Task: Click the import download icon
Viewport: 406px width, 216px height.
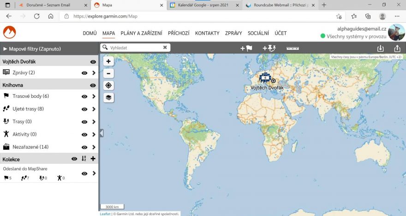Action: pyautogui.click(x=380, y=48)
